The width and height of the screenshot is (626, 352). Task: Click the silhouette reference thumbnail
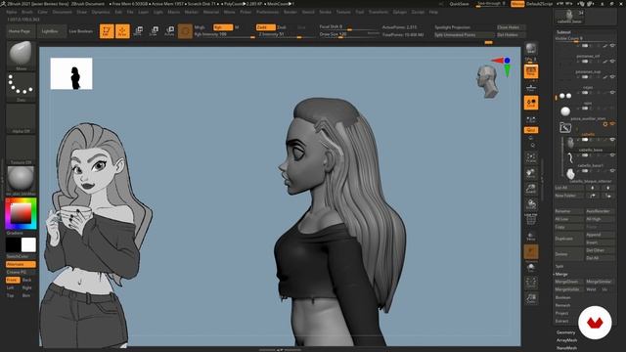(x=71, y=73)
